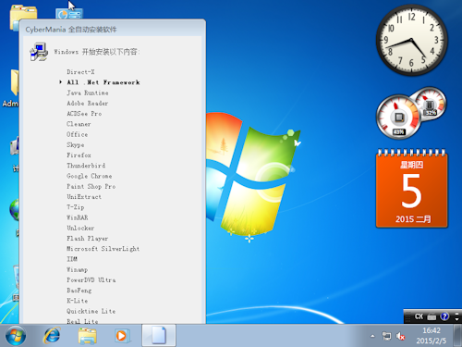The height and width of the screenshot is (347, 462).
Task: Click the 7-Zip entry
Action: coord(76,207)
